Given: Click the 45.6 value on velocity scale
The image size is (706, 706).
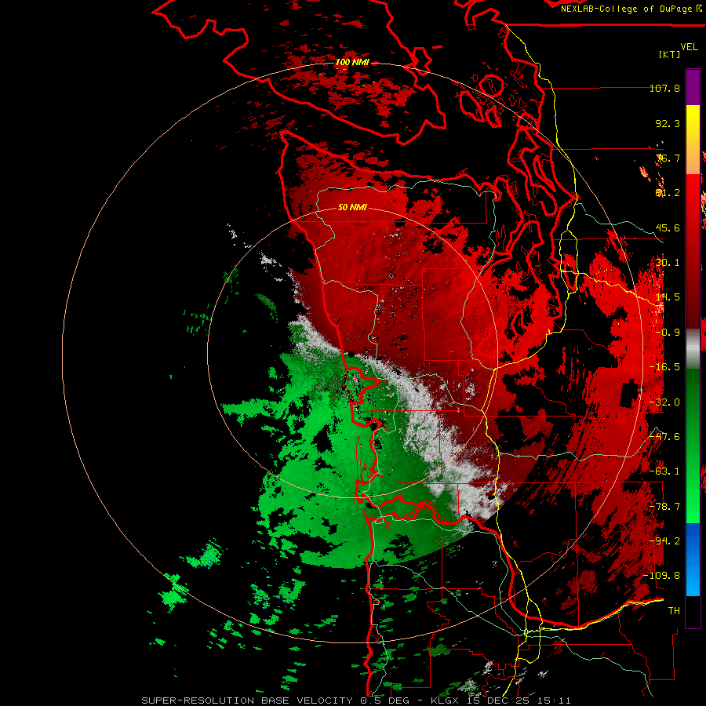Looking at the screenshot, I should [x=668, y=227].
